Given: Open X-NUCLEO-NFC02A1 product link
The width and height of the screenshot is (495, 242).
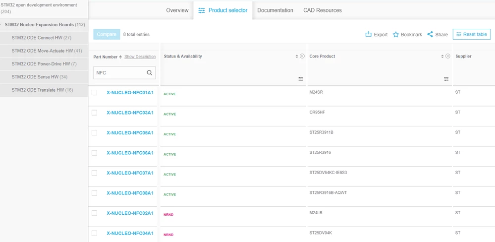Looking at the screenshot, I should coord(130,213).
